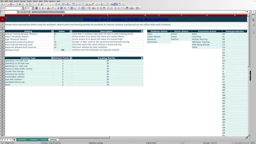This screenshot has height=144, width=256.
Task: Click the Background Color highlight swatch
Action: [52, 8]
